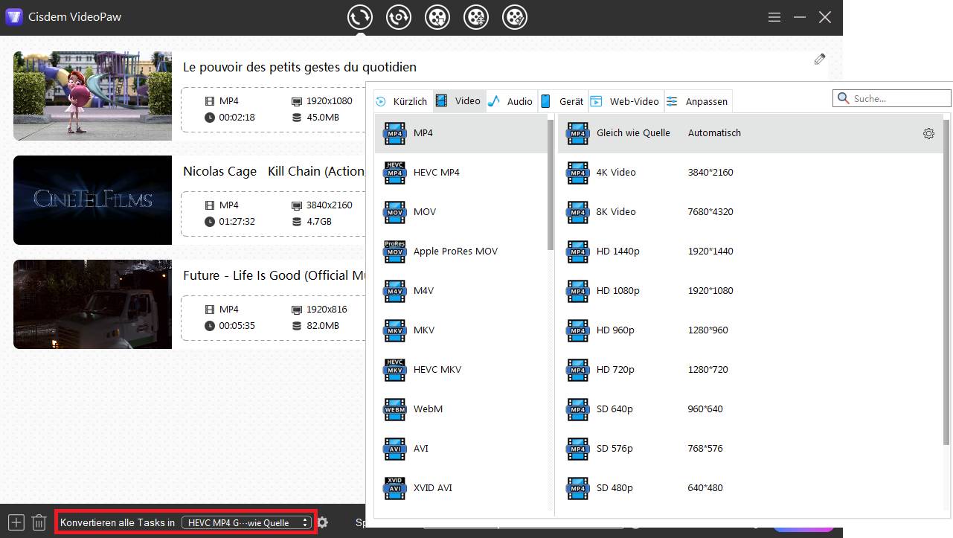Delete tasks with the trash can icon
The image size is (953, 538).
[39, 522]
